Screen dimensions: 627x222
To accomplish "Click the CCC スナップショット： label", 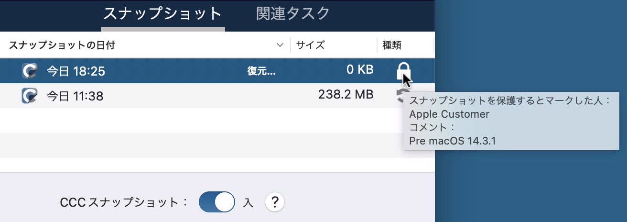I will 125,202.
